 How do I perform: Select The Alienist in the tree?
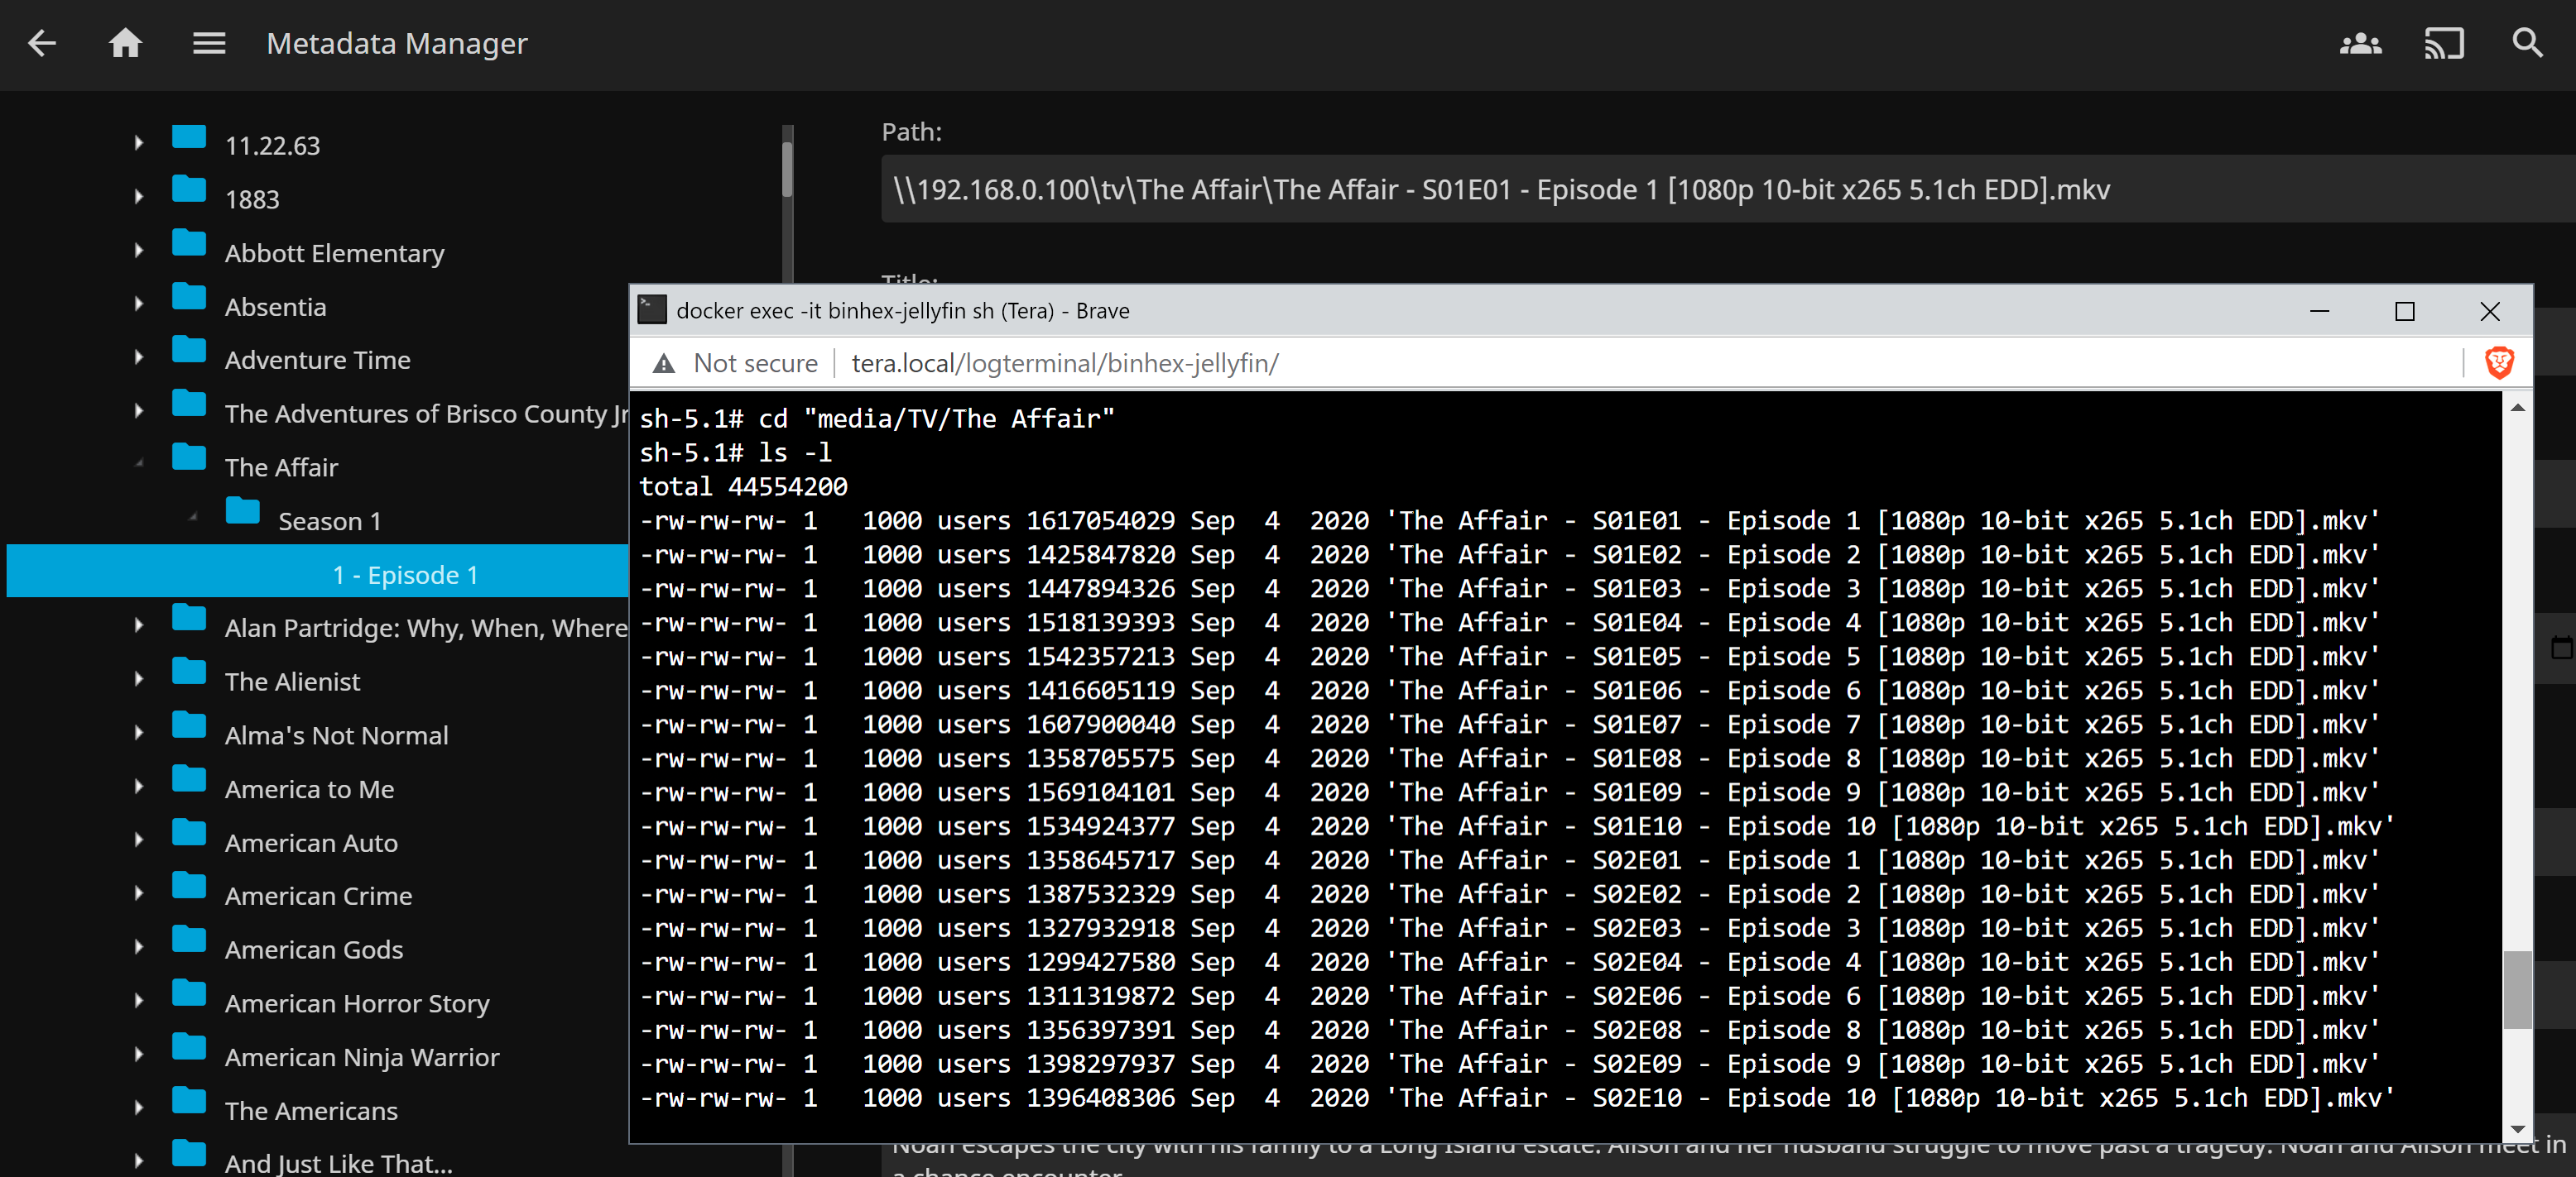[292, 682]
